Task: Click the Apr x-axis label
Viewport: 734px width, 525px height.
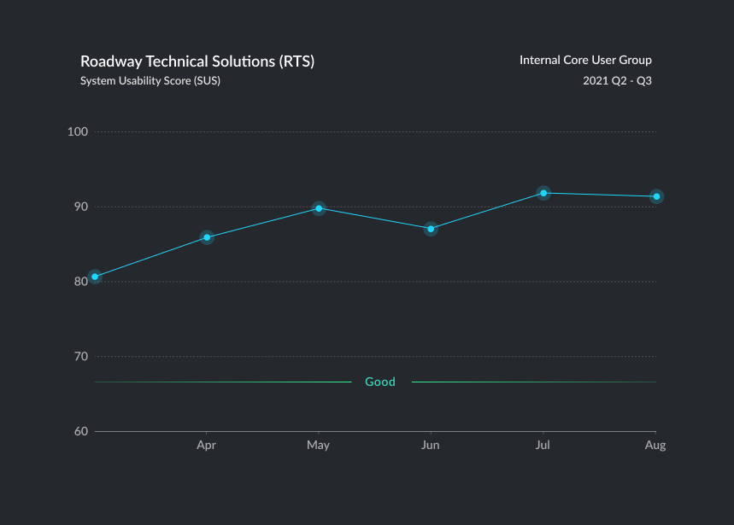Action: click(206, 446)
